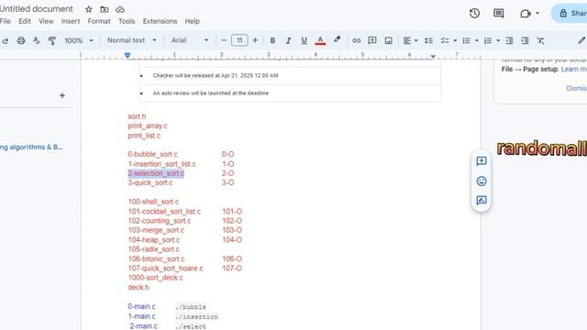Image resolution: width=587 pixels, height=330 pixels.
Task: Open the View menu
Action: (46, 21)
